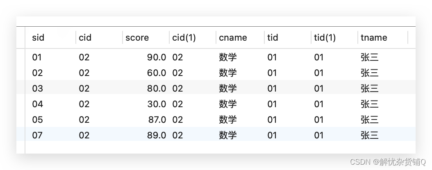Select sid cell 03 in shaded row
The width and height of the screenshot is (432, 170).
pyautogui.click(x=37, y=89)
